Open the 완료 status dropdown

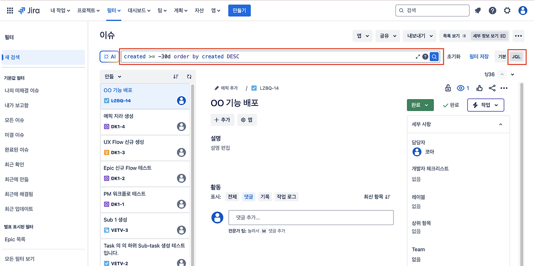click(x=420, y=105)
